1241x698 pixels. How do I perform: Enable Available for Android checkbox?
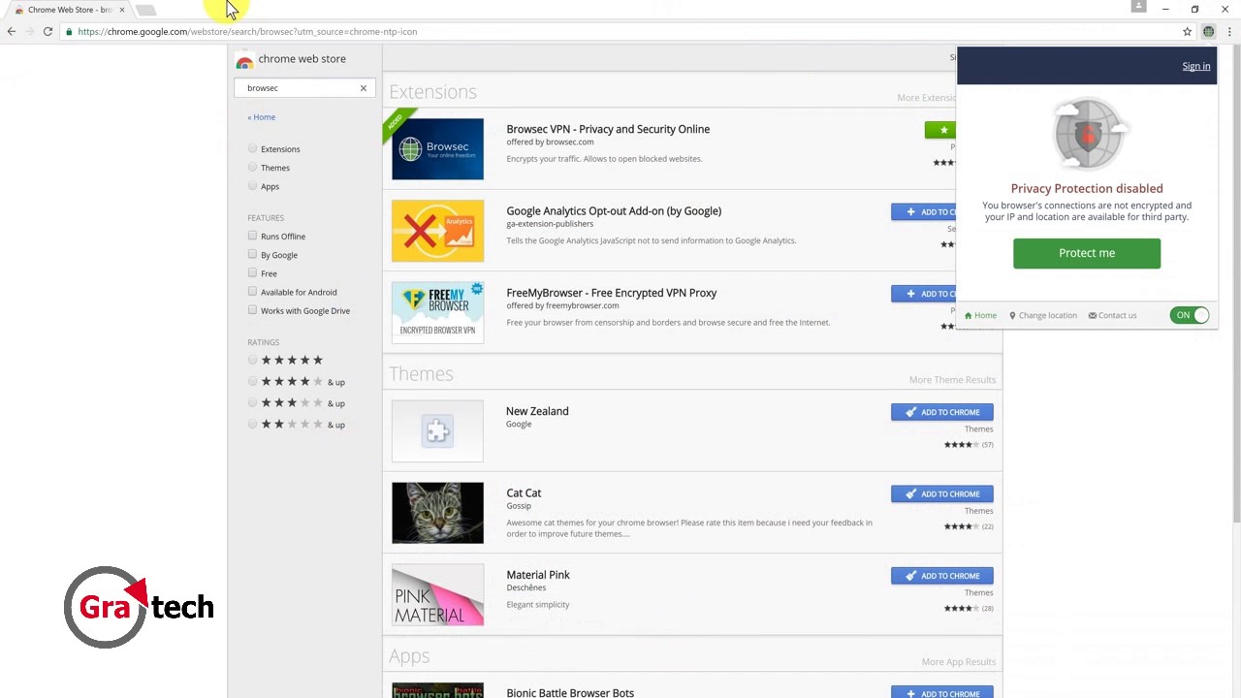[x=252, y=291]
